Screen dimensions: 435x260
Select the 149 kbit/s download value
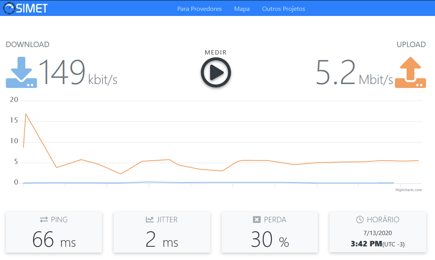[78, 73]
